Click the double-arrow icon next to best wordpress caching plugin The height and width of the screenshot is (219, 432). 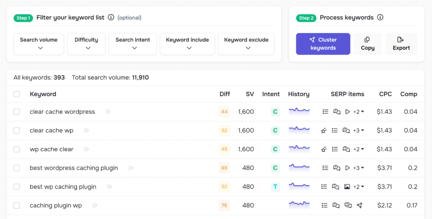click(130, 168)
